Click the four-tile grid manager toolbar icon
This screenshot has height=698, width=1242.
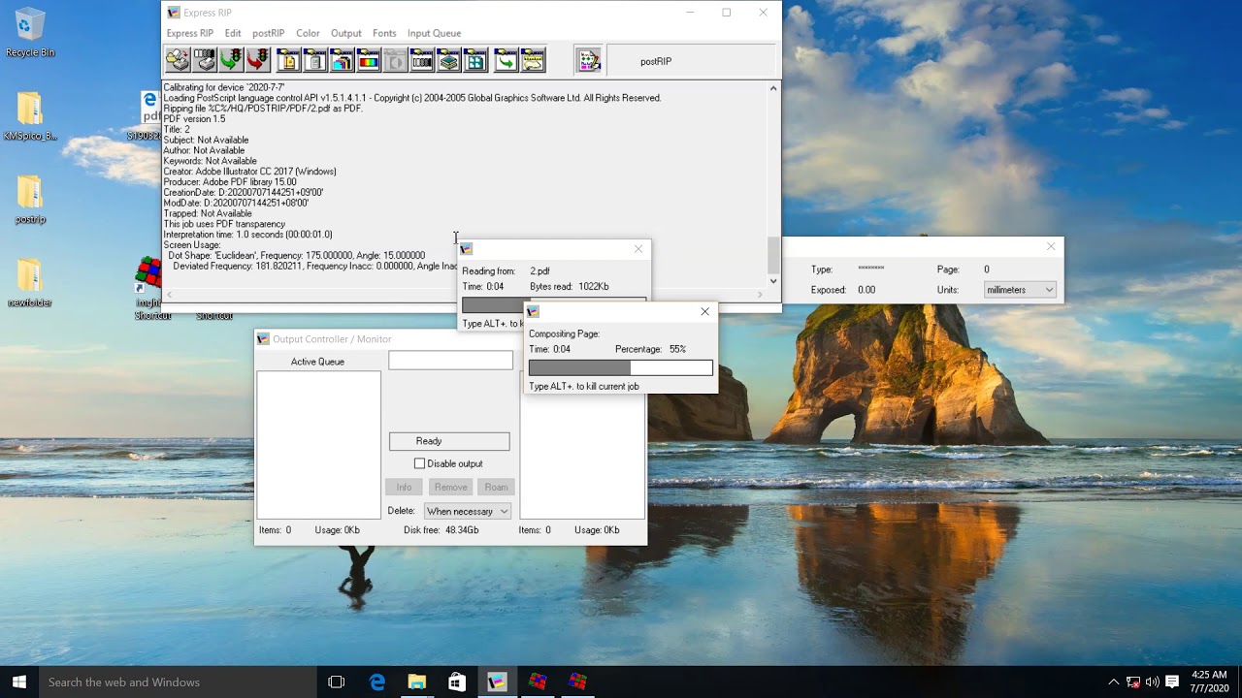coord(475,61)
